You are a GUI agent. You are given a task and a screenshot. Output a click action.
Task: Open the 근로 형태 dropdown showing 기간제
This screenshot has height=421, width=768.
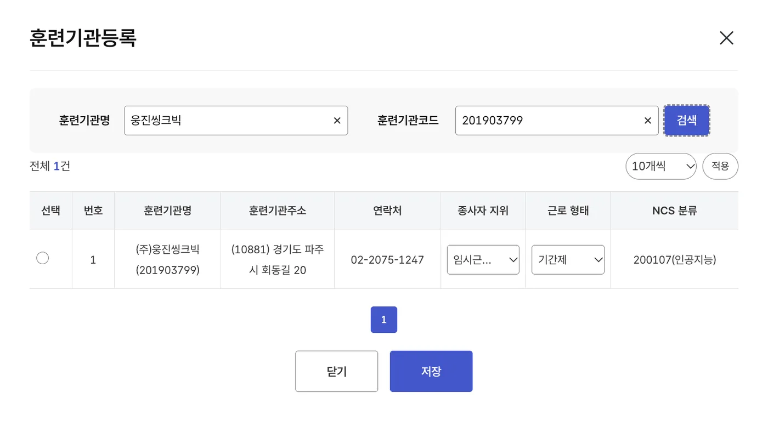568,260
